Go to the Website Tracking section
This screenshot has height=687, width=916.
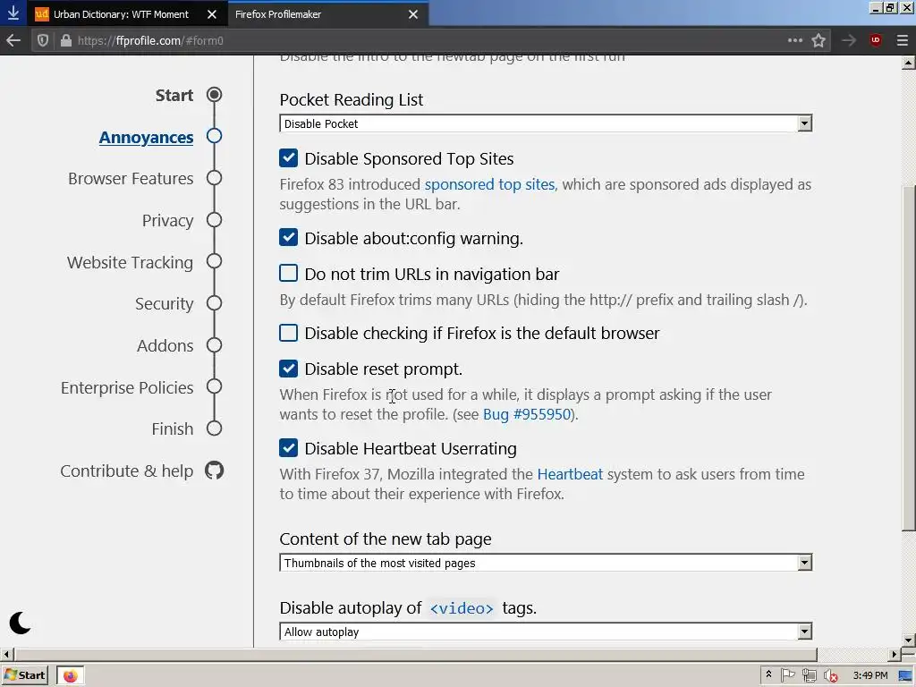click(130, 262)
